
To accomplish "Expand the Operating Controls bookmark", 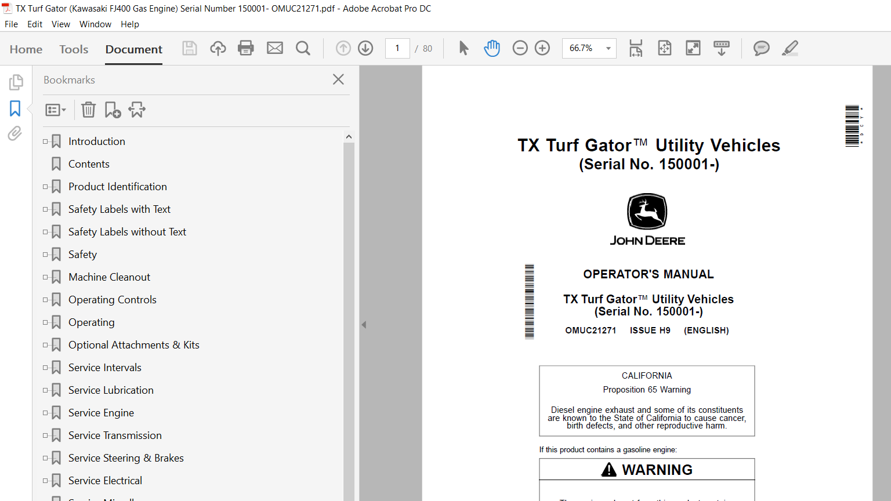I will click(45, 300).
